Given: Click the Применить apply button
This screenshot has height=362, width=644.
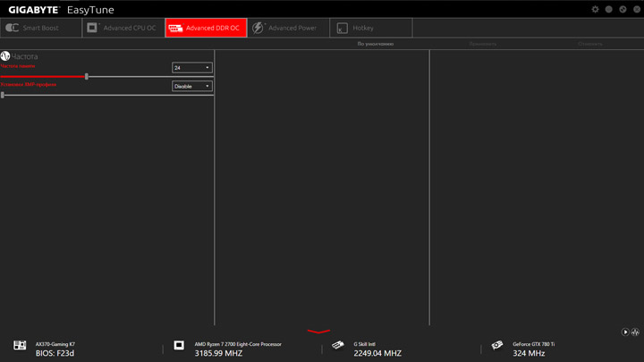Looking at the screenshot, I should pyautogui.click(x=483, y=44).
